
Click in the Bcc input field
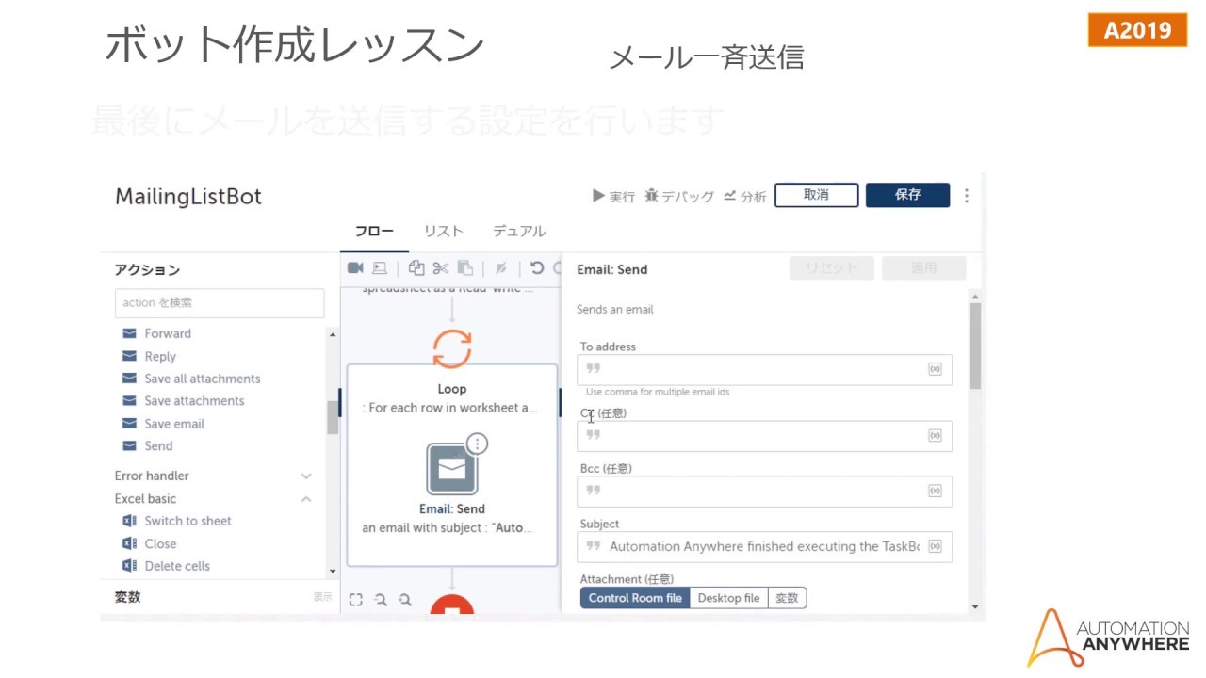point(764,491)
